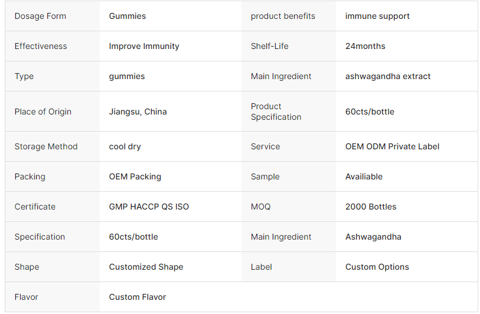Select the "Place of Origin" label
Viewport: 480px width, 314px height.
pos(43,112)
